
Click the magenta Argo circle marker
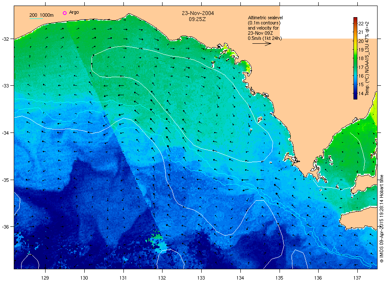coord(64,13)
